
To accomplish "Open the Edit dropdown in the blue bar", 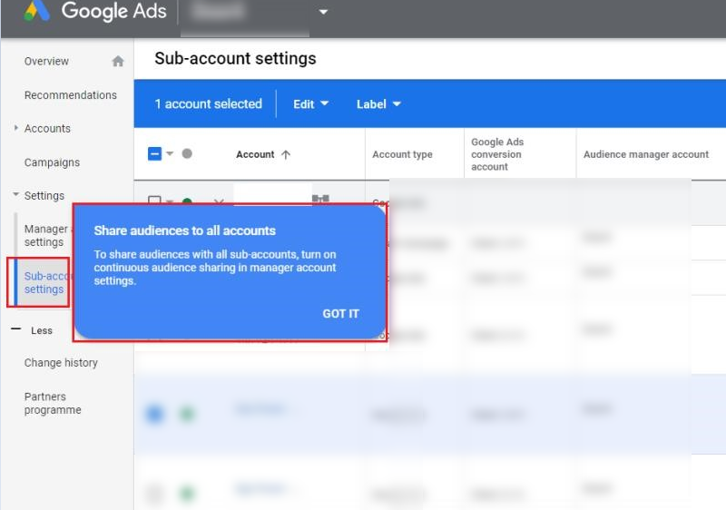I will [x=310, y=104].
